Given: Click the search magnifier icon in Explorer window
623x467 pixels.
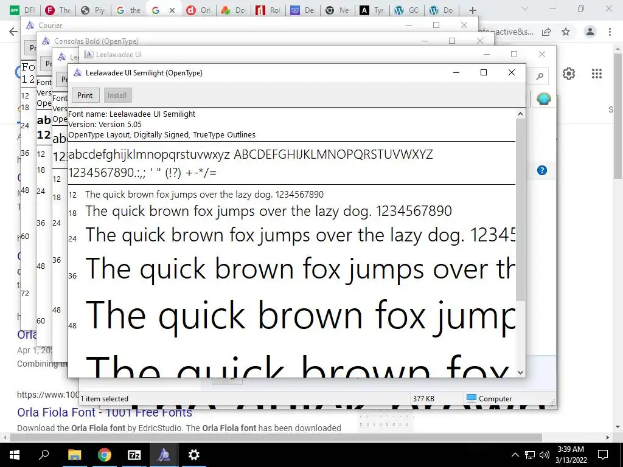Looking at the screenshot, I should 540,76.
